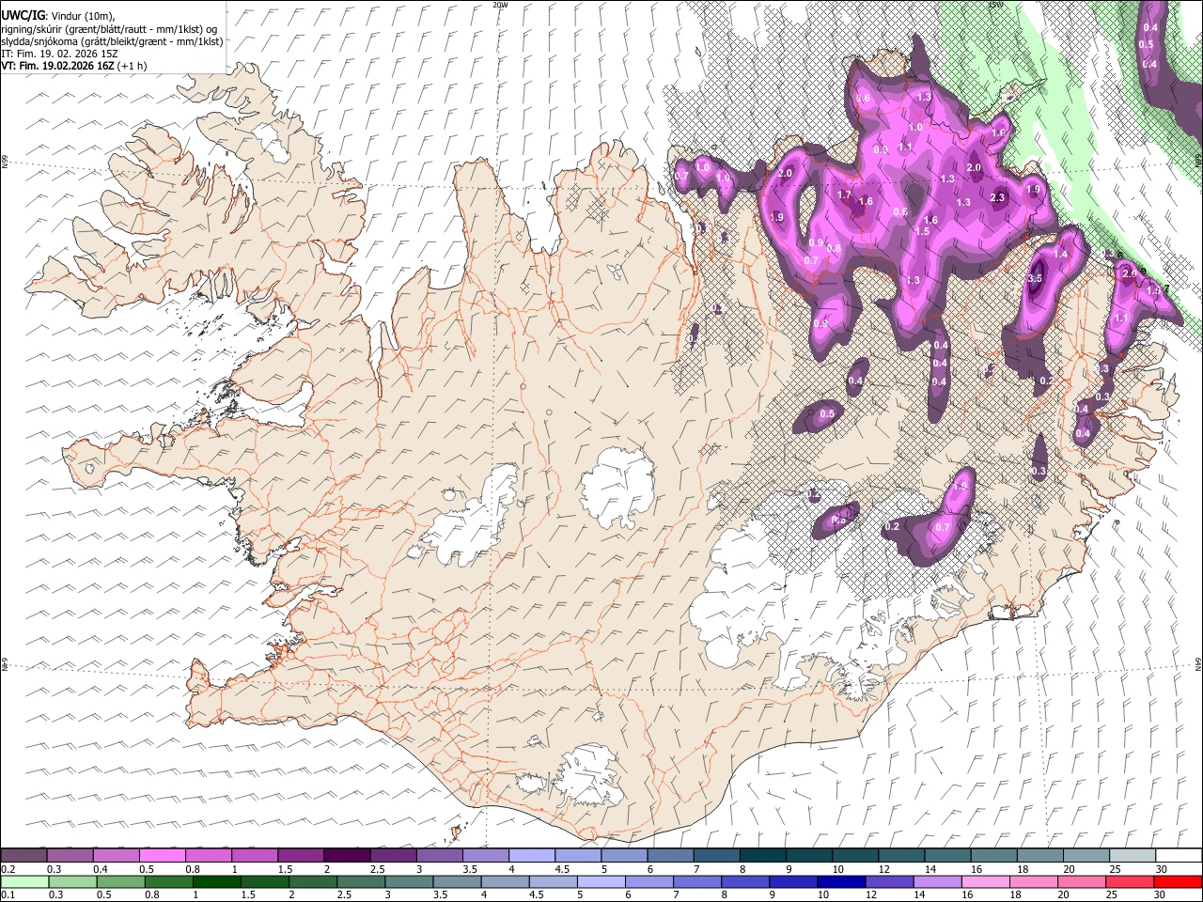
Task: Click the '20W' longitude label at top edge
Action: coord(499,5)
